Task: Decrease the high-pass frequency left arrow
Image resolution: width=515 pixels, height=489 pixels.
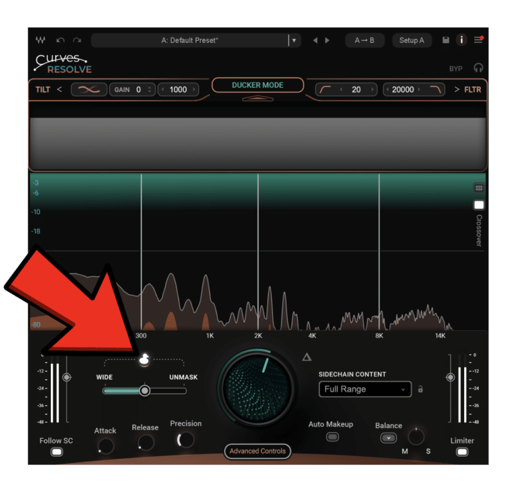Action: (341, 89)
